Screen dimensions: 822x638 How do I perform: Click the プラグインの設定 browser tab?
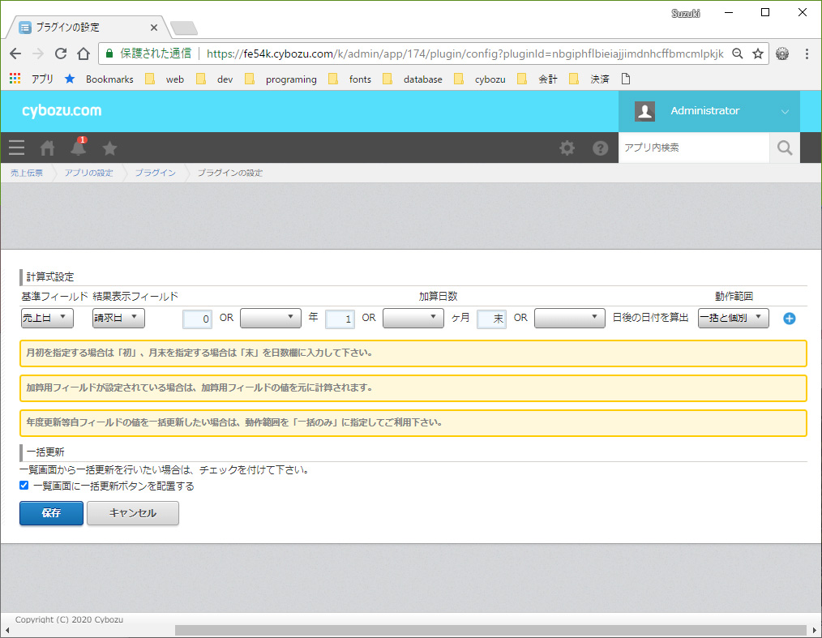[x=87, y=28]
